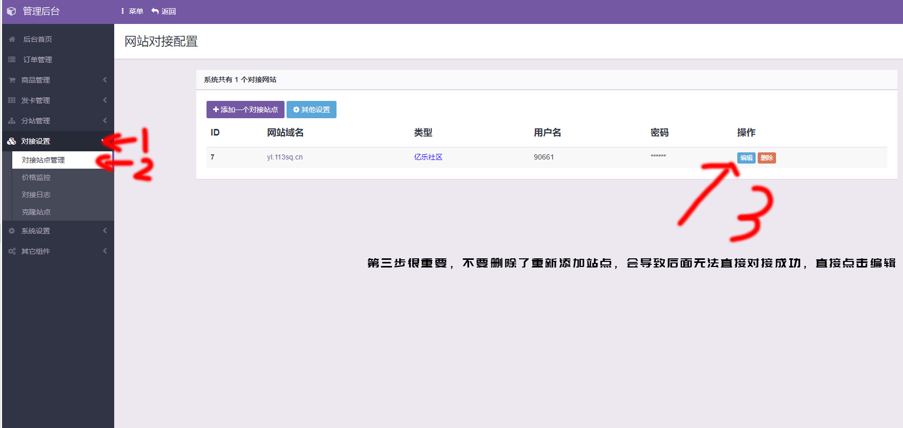903x428 pixels.
Task: Toggle the 菜单 sidebar button in header
Action: click(x=132, y=11)
